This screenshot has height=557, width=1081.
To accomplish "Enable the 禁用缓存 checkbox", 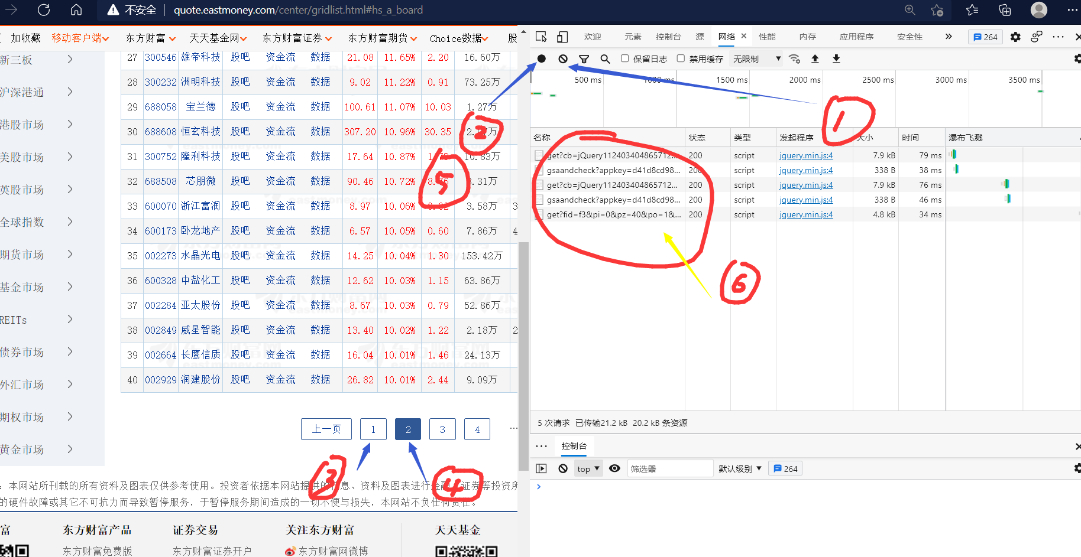I will coord(682,58).
